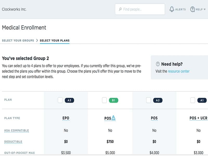This screenshot has width=208, height=156.
Task: Click the warning triangle next to POS
Action: 113,118
